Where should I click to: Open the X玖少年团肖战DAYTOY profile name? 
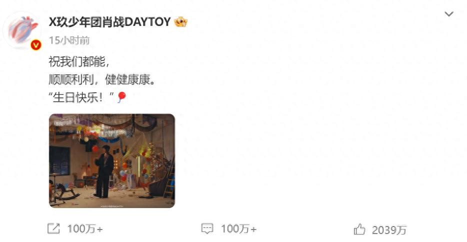click(x=109, y=22)
